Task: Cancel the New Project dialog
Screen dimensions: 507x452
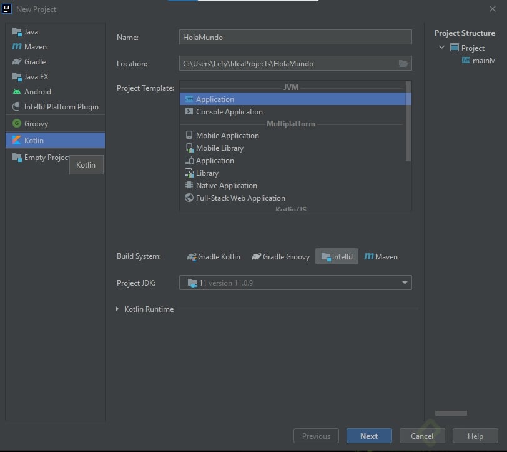Action: point(422,436)
